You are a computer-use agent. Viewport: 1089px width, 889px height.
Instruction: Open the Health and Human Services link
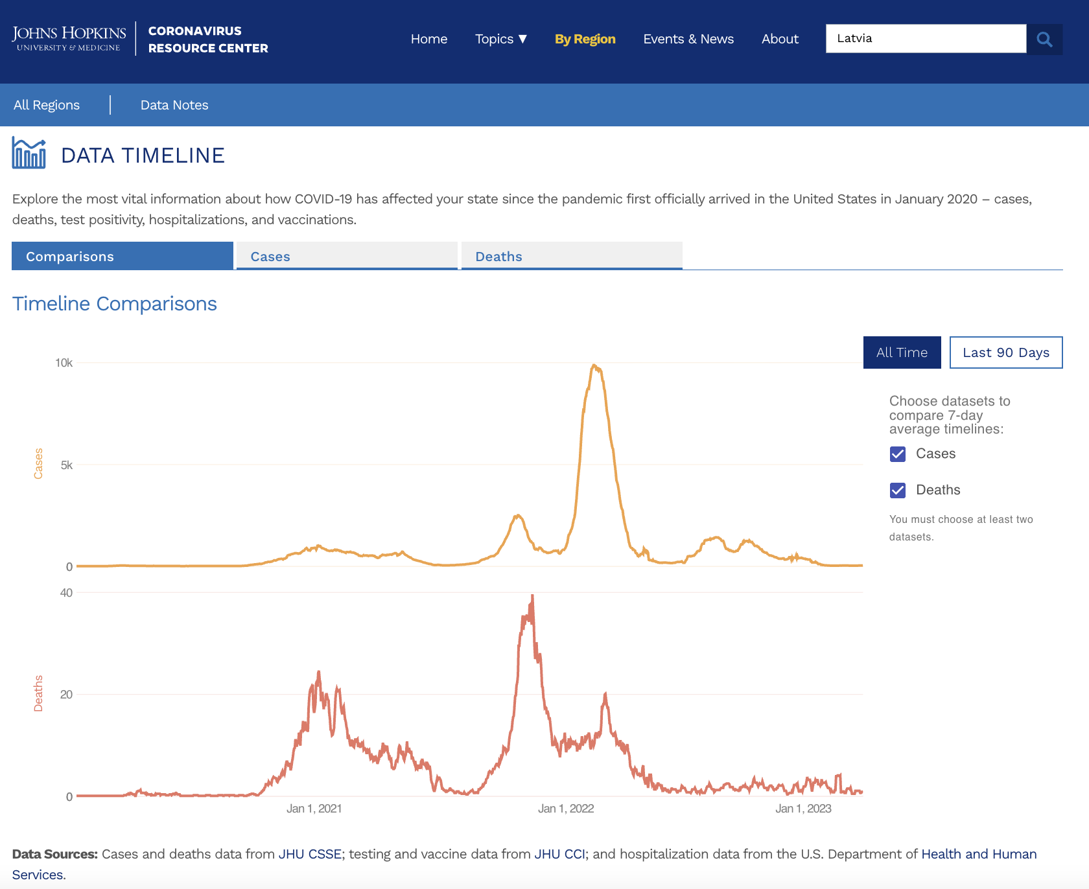pyautogui.click(x=979, y=854)
